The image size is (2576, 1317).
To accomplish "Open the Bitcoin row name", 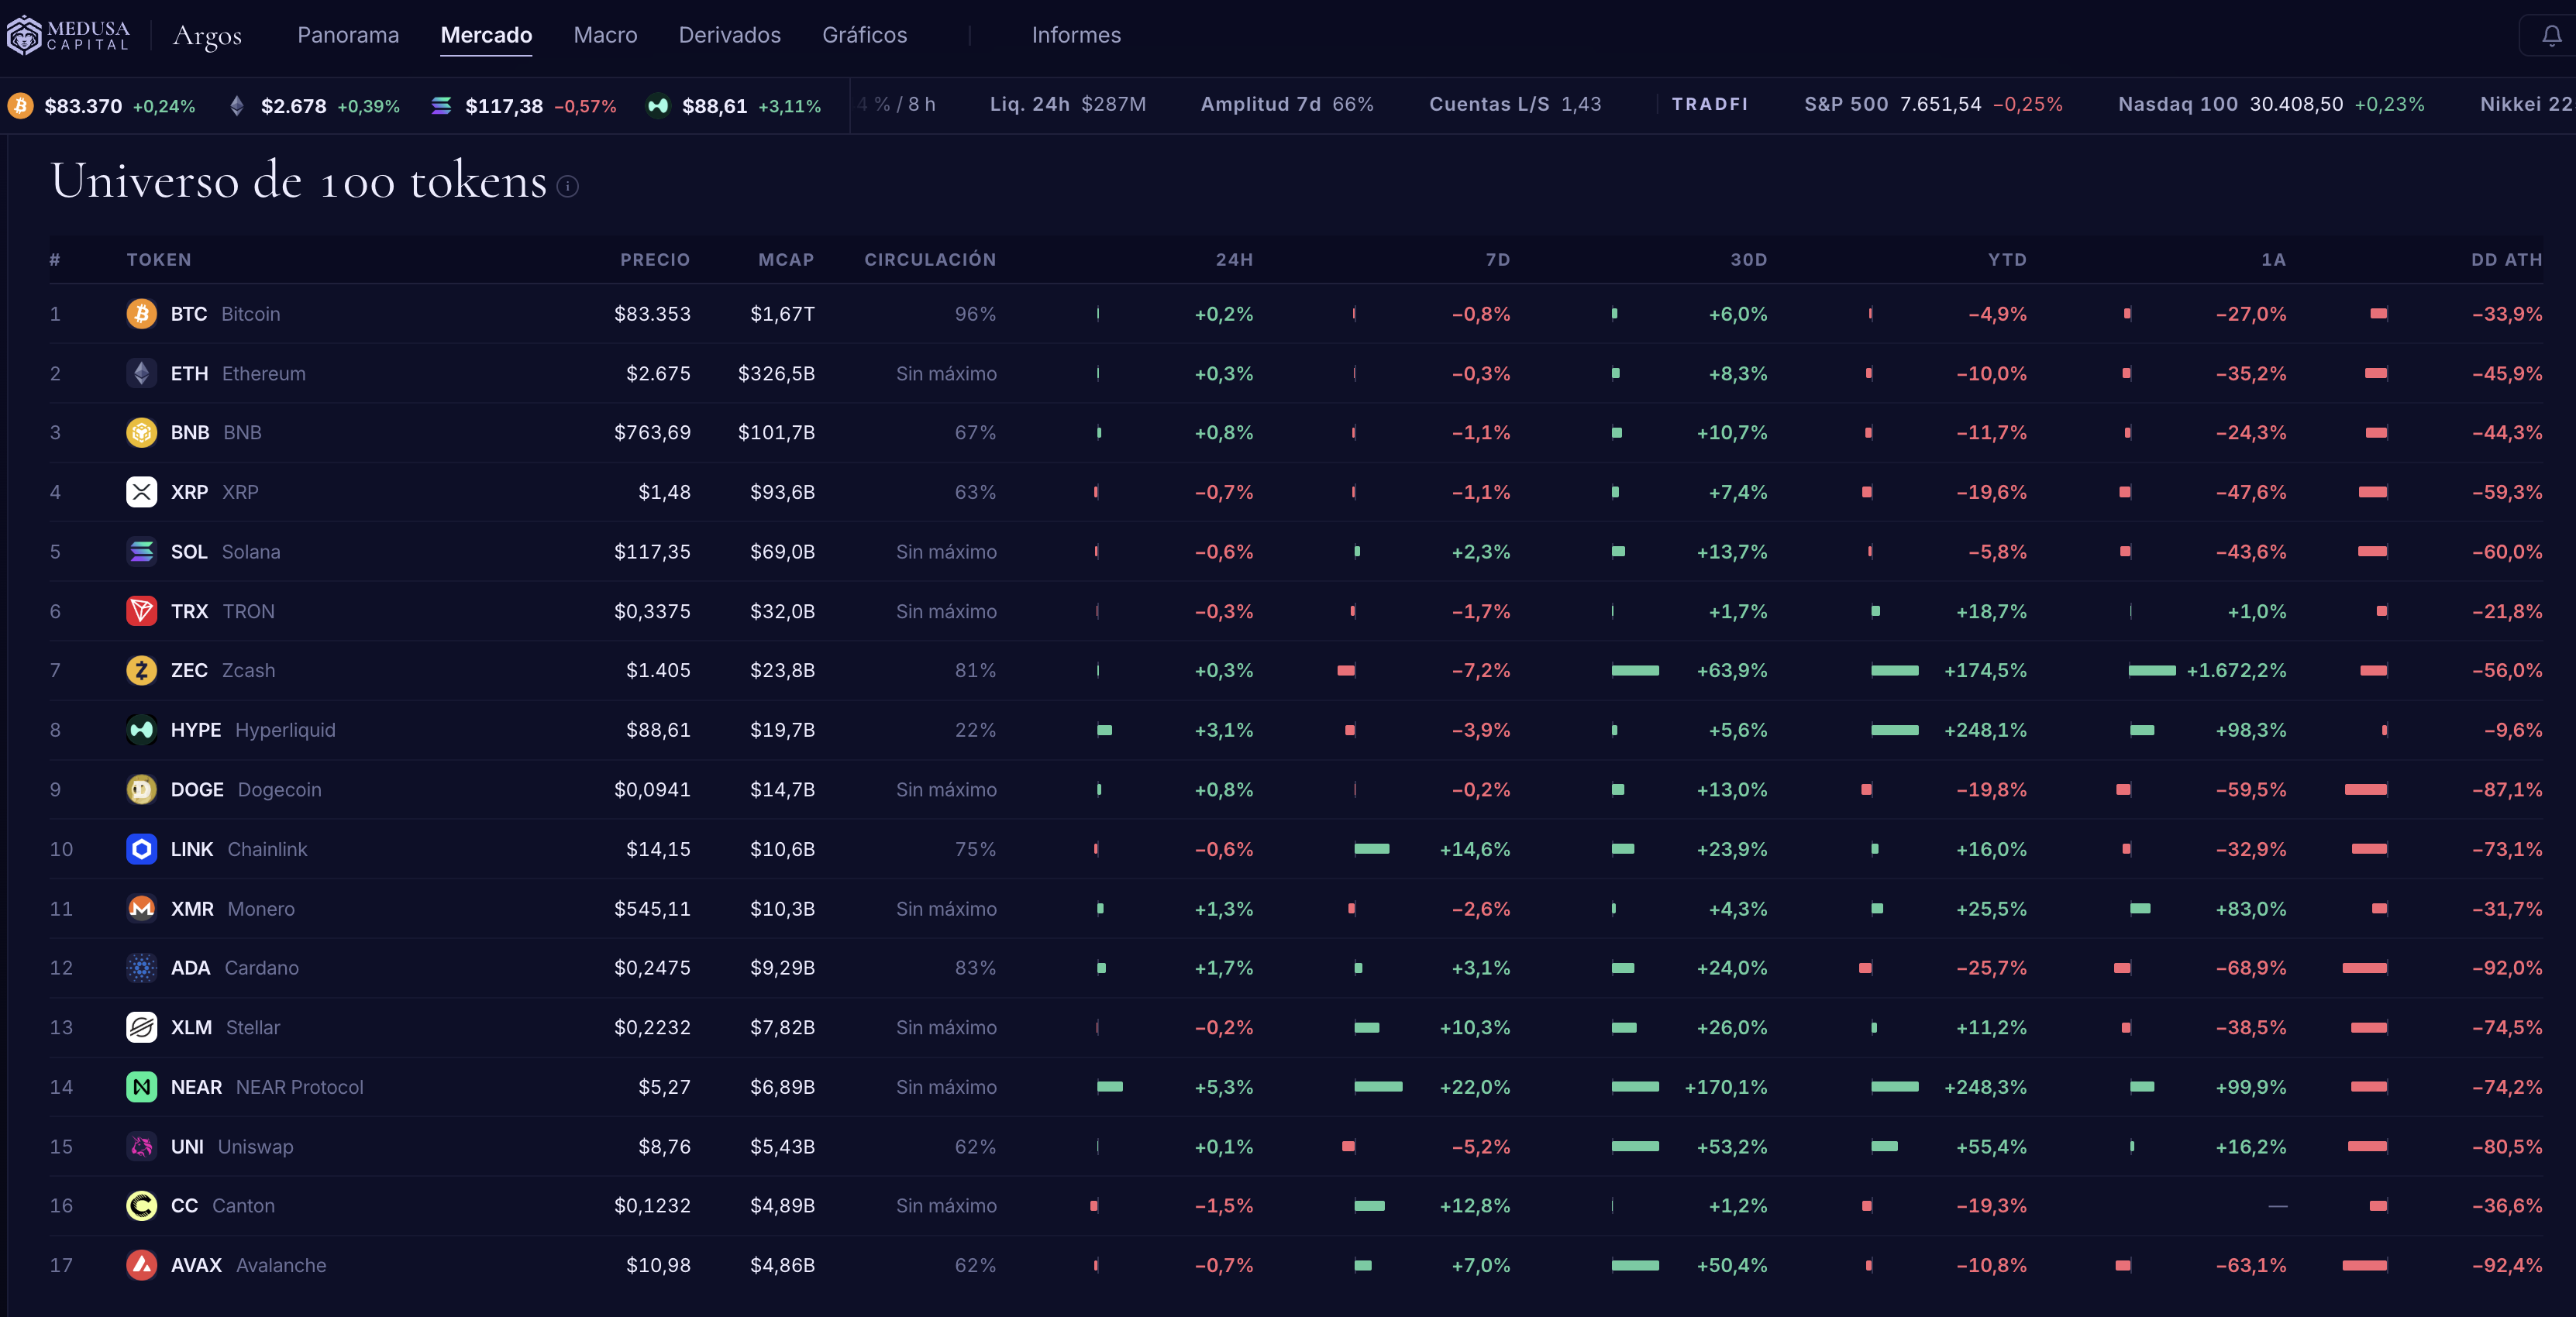I will (250, 314).
